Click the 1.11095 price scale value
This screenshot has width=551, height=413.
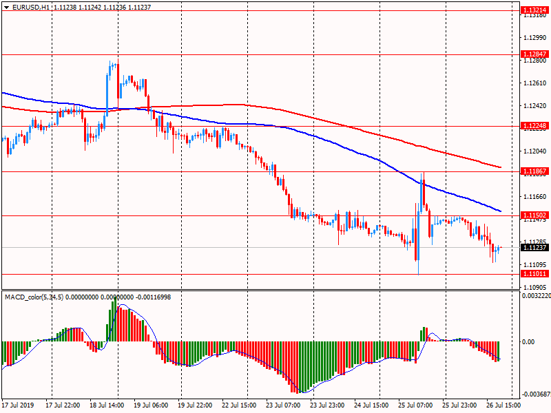tap(535, 264)
